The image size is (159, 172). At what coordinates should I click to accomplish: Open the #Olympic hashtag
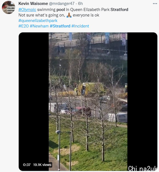point(27,10)
